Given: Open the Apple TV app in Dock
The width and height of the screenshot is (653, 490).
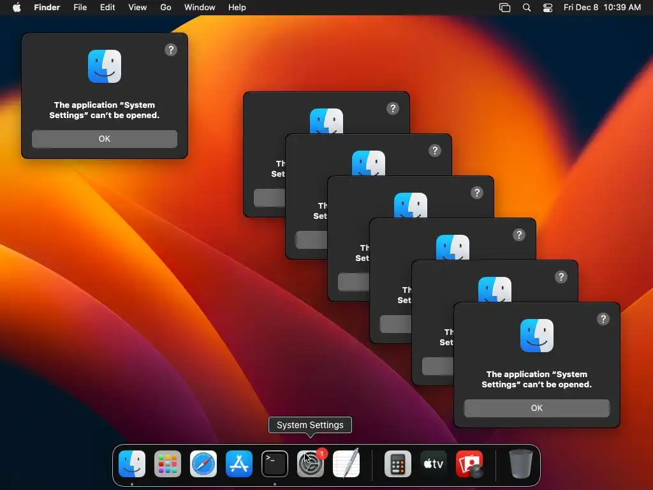Looking at the screenshot, I should click(434, 464).
